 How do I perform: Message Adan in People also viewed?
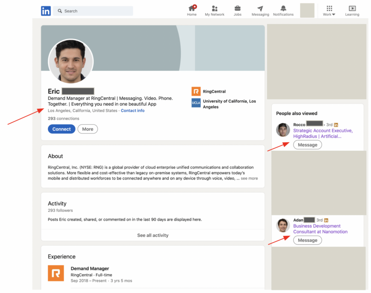click(307, 240)
